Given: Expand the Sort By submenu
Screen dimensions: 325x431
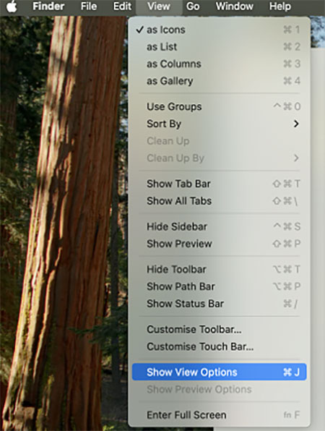Looking at the screenshot, I should (x=219, y=124).
